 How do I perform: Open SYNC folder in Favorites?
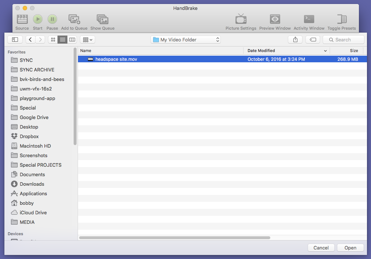pyautogui.click(x=26, y=60)
